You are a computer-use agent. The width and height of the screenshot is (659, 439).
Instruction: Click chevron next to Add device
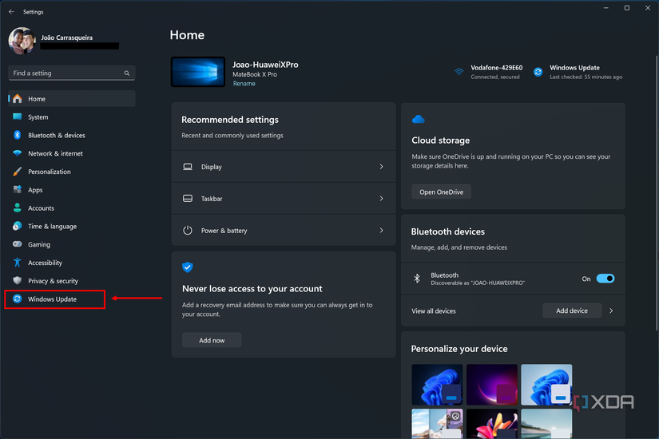611,310
